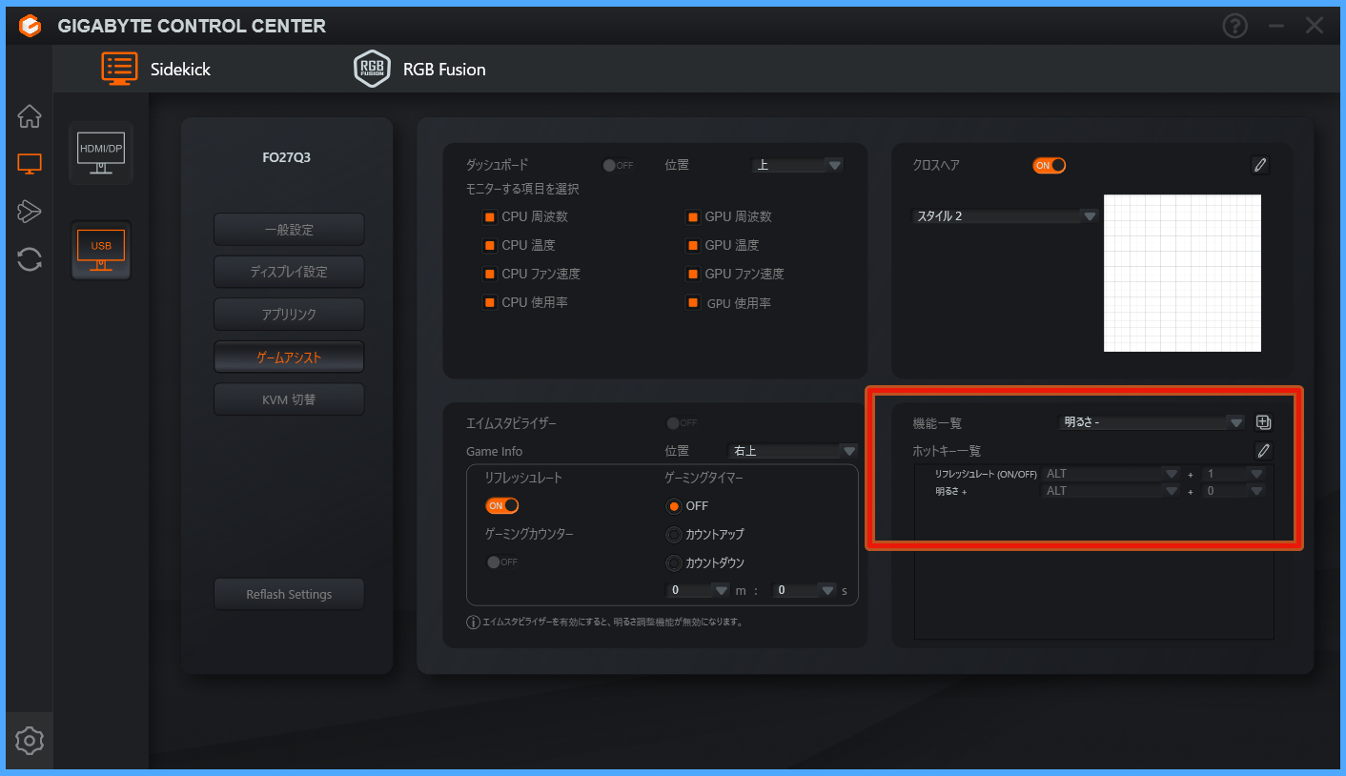
Task: Uncheck CPU 周波数 checkbox
Action: tap(490, 216)
